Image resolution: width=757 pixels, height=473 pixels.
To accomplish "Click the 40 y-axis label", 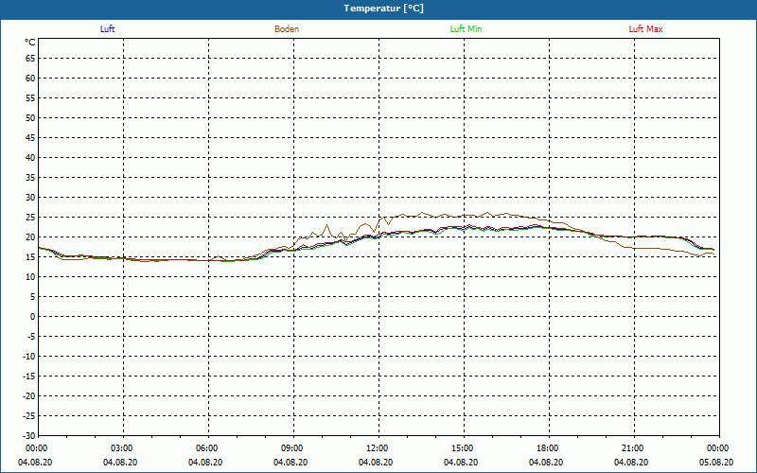I will coord(30,158).
